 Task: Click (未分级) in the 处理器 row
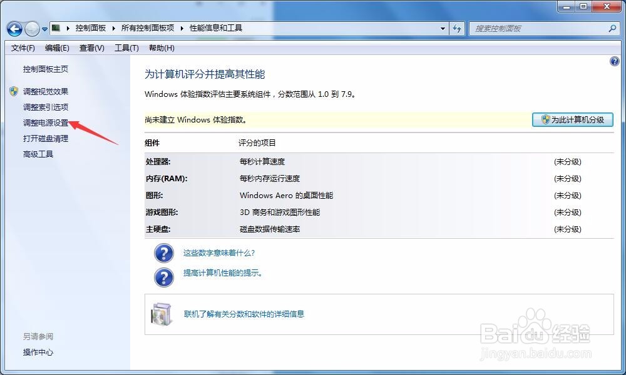tap(568, 162)
